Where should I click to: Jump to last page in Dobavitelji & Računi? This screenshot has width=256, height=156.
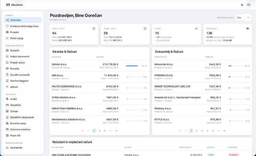coord(224,131)
